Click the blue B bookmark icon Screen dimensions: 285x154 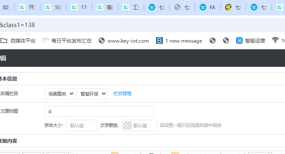(159, 41)
